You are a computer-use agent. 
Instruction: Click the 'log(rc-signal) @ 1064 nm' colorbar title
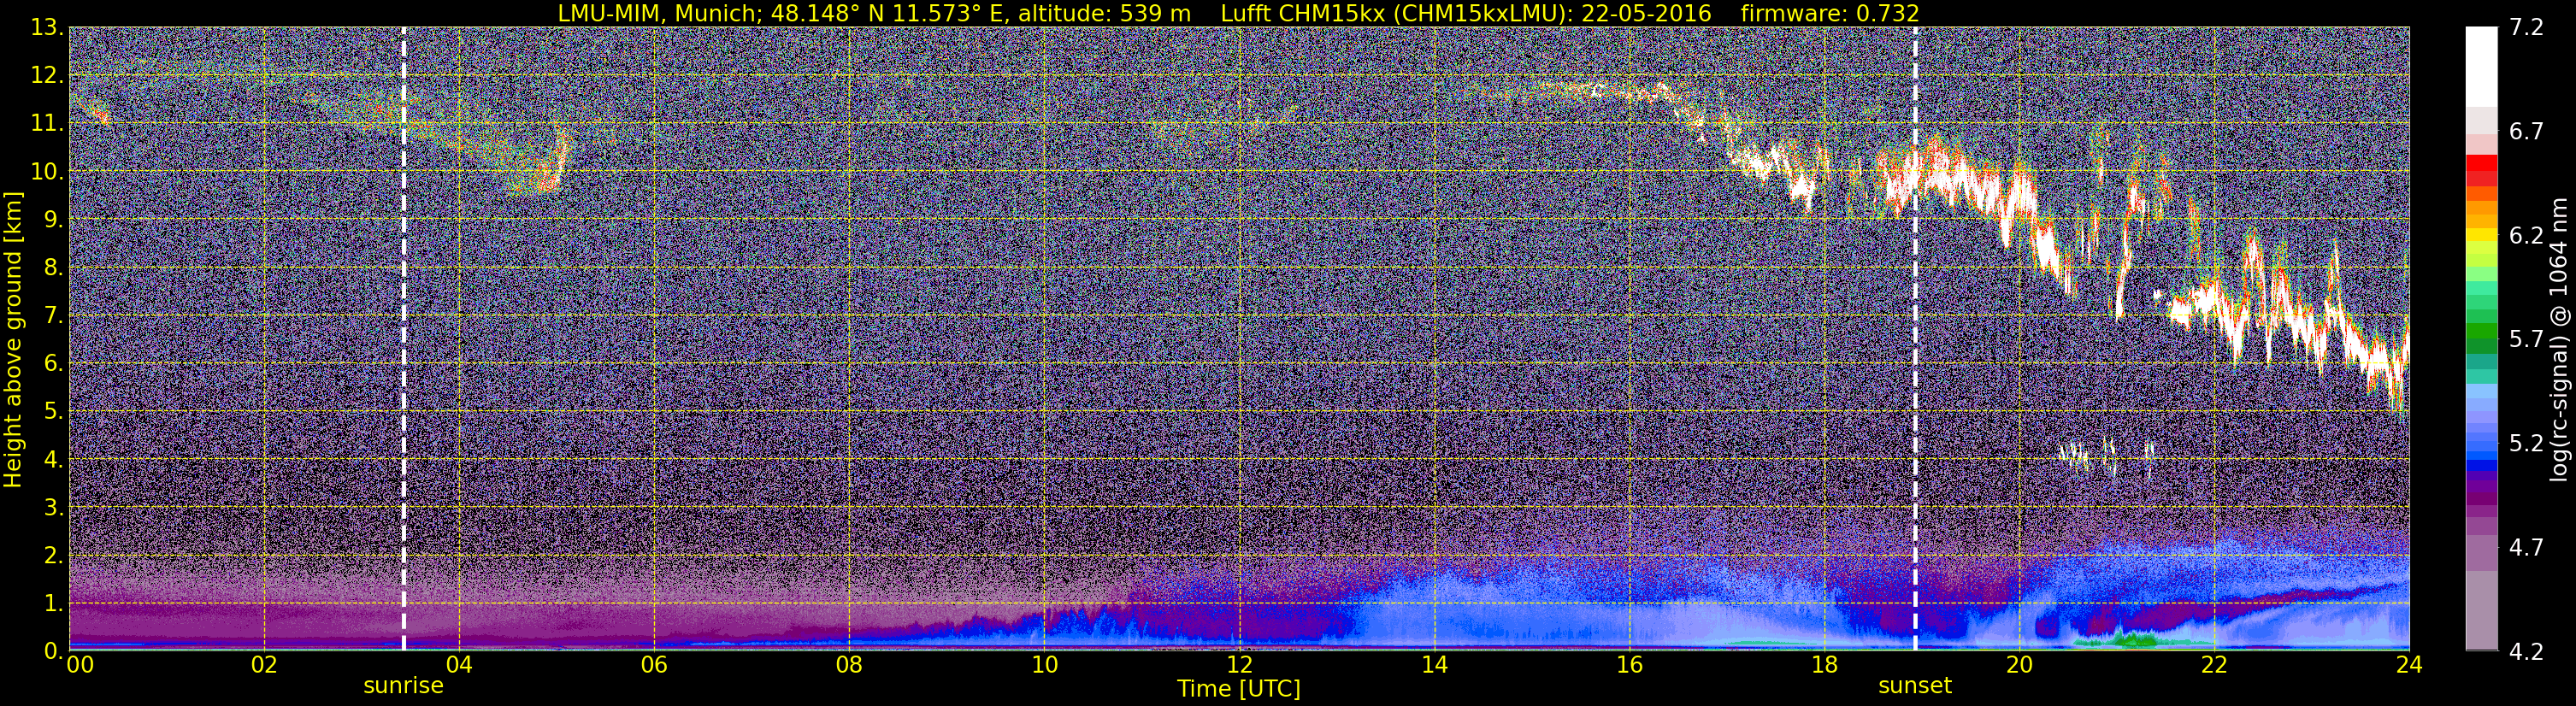pyautogui.click(x=2561, y=339)
